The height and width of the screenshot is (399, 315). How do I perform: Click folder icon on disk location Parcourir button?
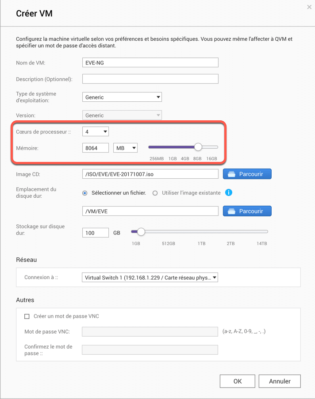[x=231, y=211]
